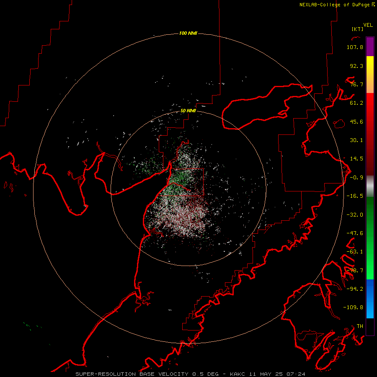Image resolution: width=377 pixels, height=377 pixels.
Task: Click the purple segment of velocity color bar
Action: tap(370, 46)
